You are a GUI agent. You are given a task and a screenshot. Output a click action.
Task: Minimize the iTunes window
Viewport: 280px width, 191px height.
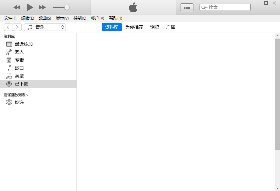(258, 3)
